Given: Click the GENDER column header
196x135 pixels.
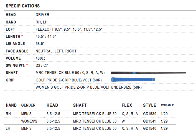Looking at the screenshot, I should (x=28, y=105).
